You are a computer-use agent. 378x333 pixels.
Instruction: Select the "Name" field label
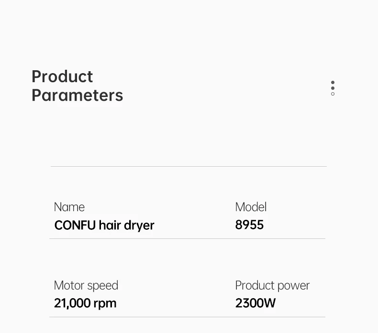coord(69,207)
